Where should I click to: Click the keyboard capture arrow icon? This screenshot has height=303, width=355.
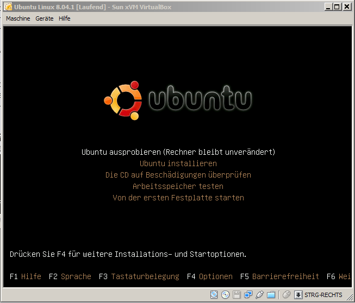click(298, 295)
